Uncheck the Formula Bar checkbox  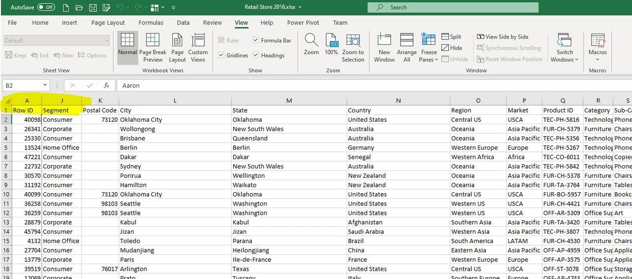(256, 40)
